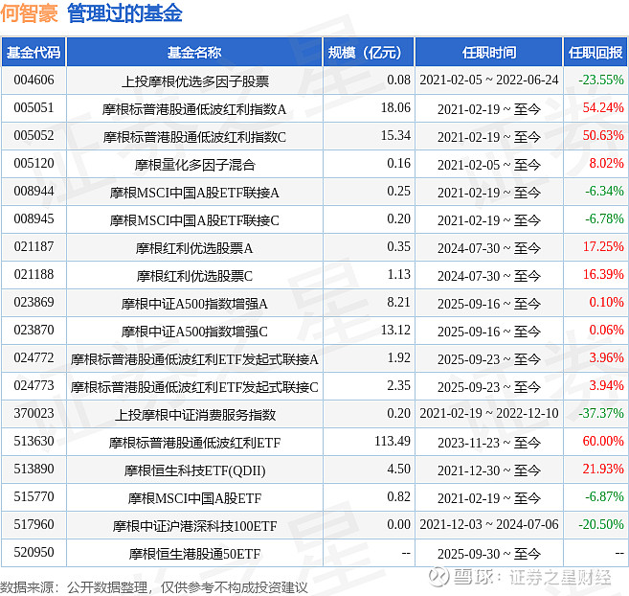Image resolution: width=629 pixels, height=596 pixels.
Task: Click scale value 113.49
Action: (393, 440)
